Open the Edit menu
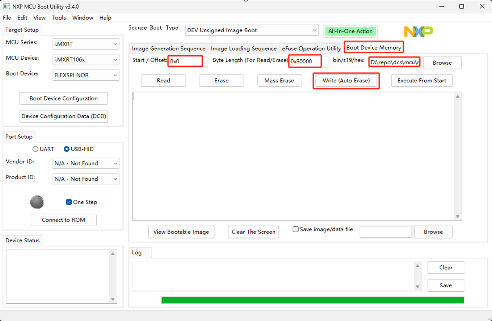 click(x=22, y=18)
